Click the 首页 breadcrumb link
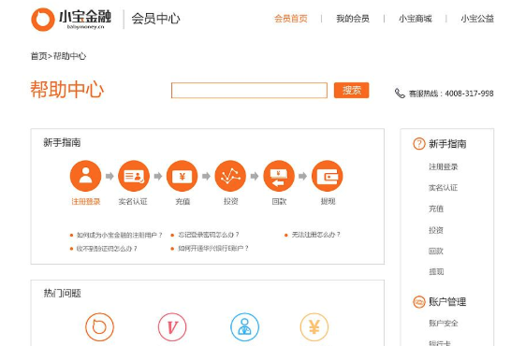 38,56
